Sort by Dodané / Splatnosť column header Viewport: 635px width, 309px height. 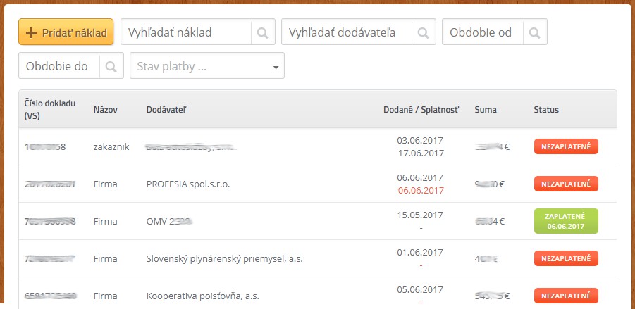(421, 110)
